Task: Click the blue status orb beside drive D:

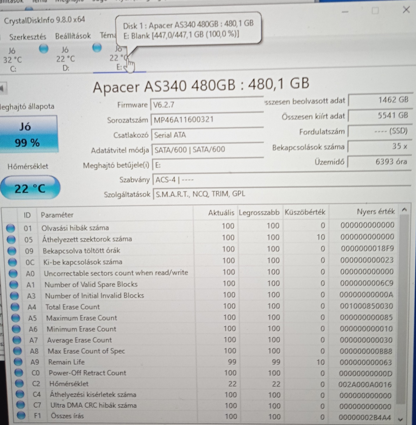Action: [44, 48]
